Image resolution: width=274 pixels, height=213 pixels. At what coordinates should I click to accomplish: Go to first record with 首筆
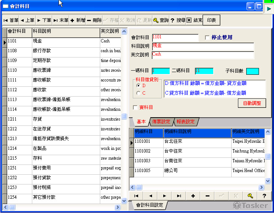pos(11,20)
